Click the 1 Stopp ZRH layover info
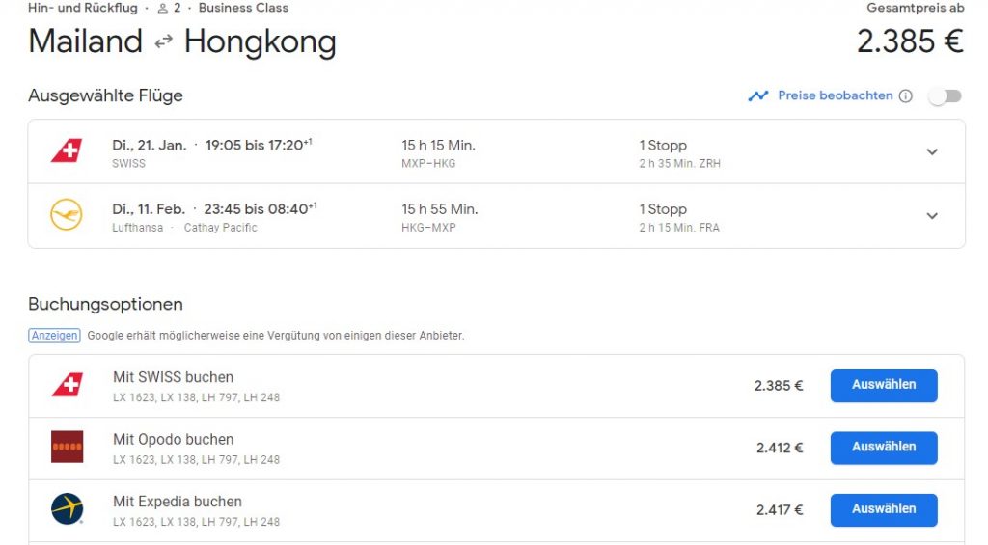The width and height of the screenshot is (988, 545). coord(678,153)
